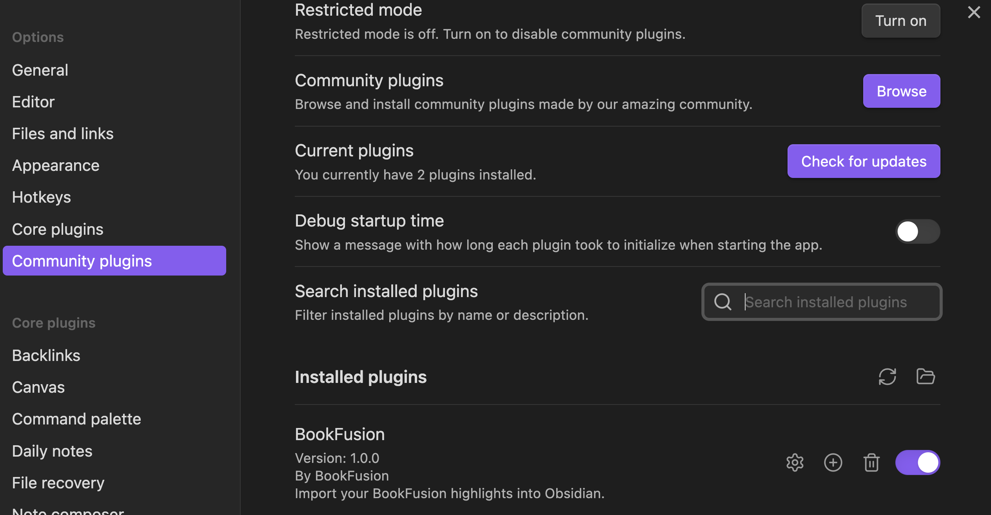This screenshot has height=515, width=991.
Task: Go to Files and links settings
Action: 114,134
